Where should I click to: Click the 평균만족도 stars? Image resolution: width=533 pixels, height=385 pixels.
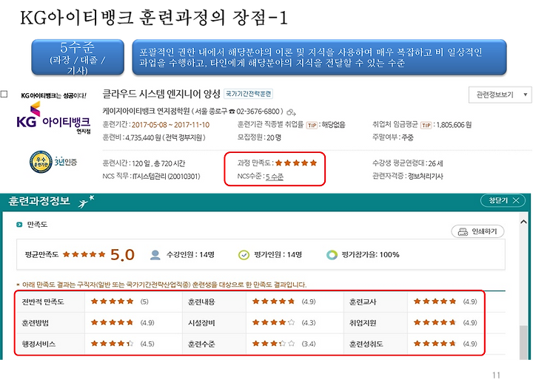(x=84, y=254)
